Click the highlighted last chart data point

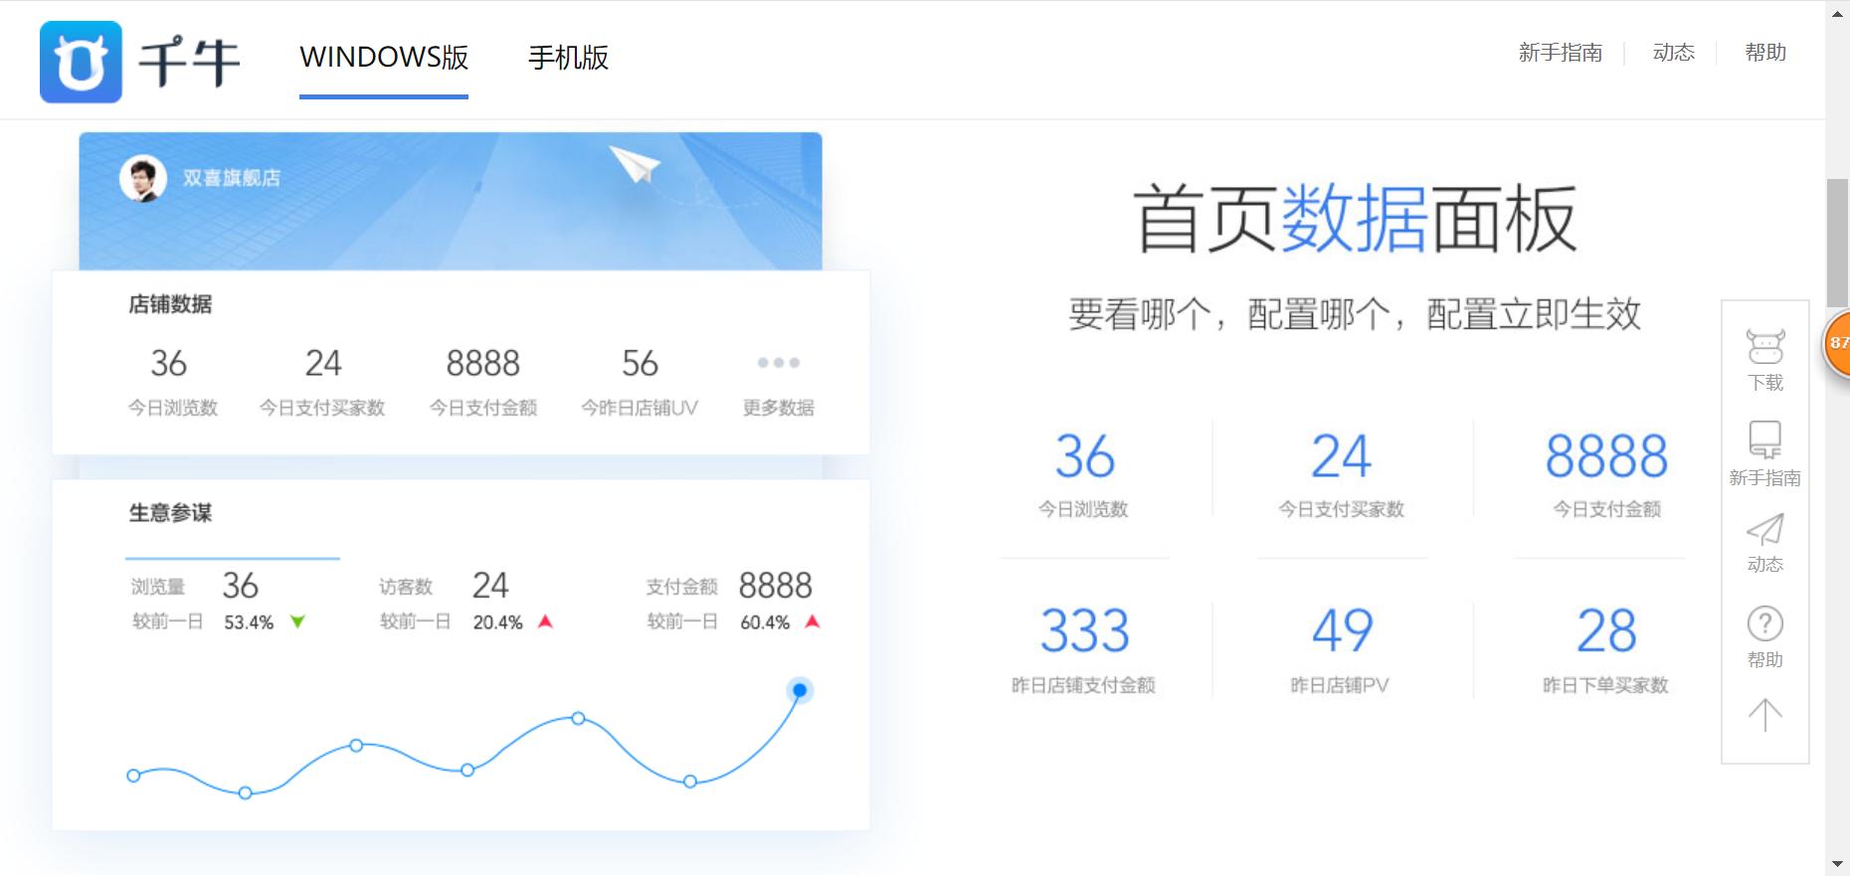click(x=800, y=690)
